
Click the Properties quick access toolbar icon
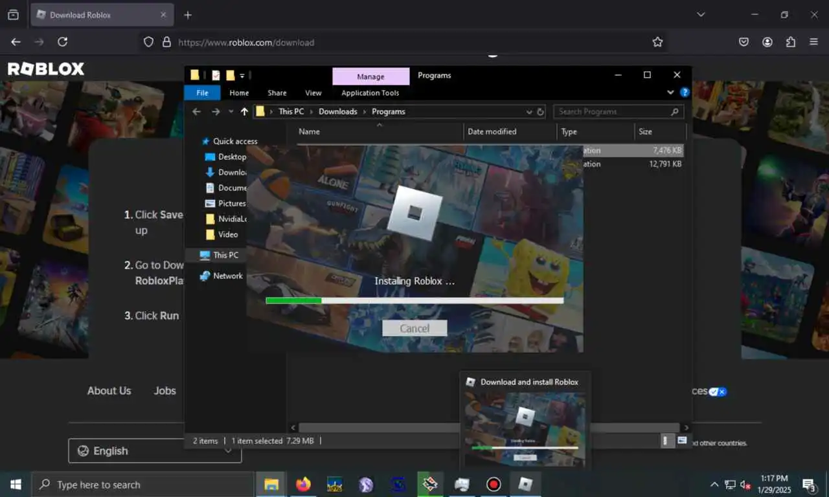(x=216, y=75)
